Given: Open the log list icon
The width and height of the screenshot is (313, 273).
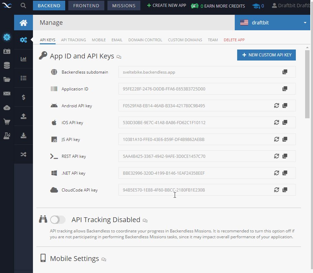Looking at the screenshot, I should (x=23, y=78).
